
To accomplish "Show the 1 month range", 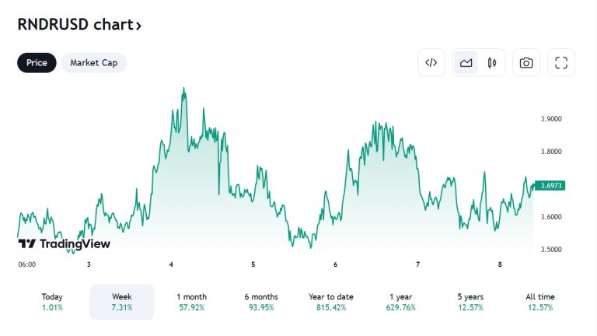I will coord(192,302).
